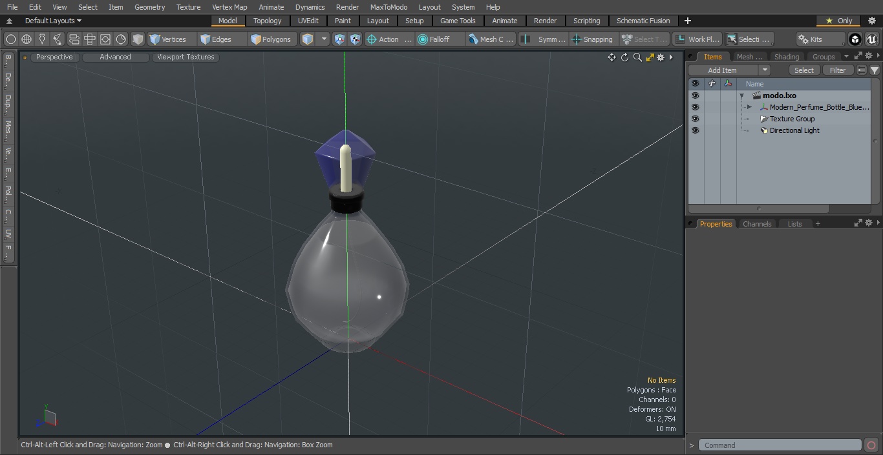The width and height of the screenshot is (883, 455).
Task: Expand the Modern_Perfume_Bottle_Blue tree item
Action: [x=749, y=107]
